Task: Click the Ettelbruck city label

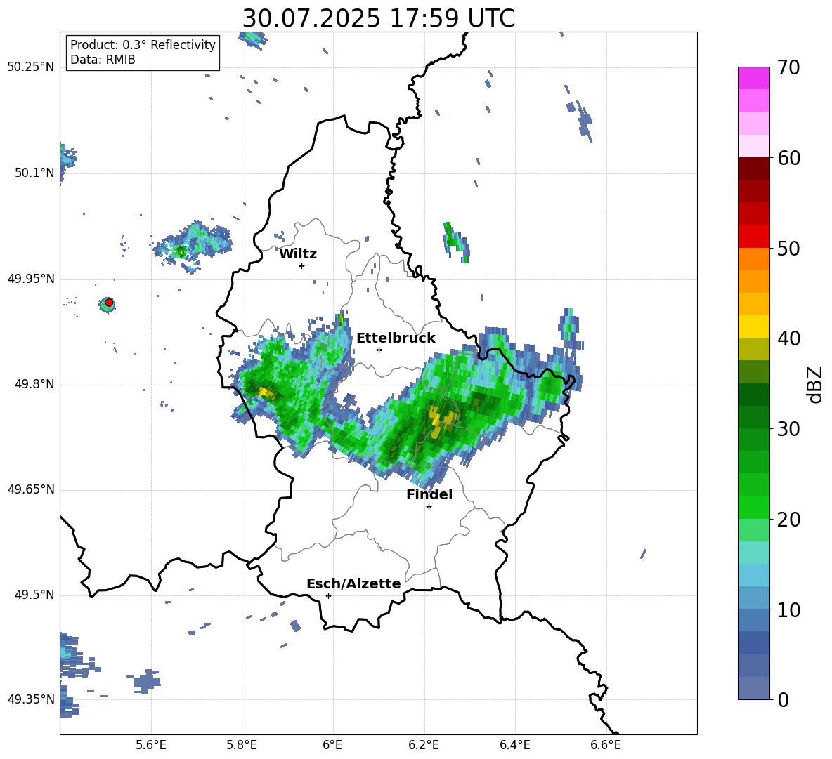Action: coord(396,338)
